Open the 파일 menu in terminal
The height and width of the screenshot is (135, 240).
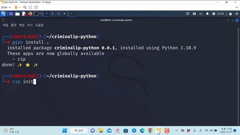(x=5, y=25)
